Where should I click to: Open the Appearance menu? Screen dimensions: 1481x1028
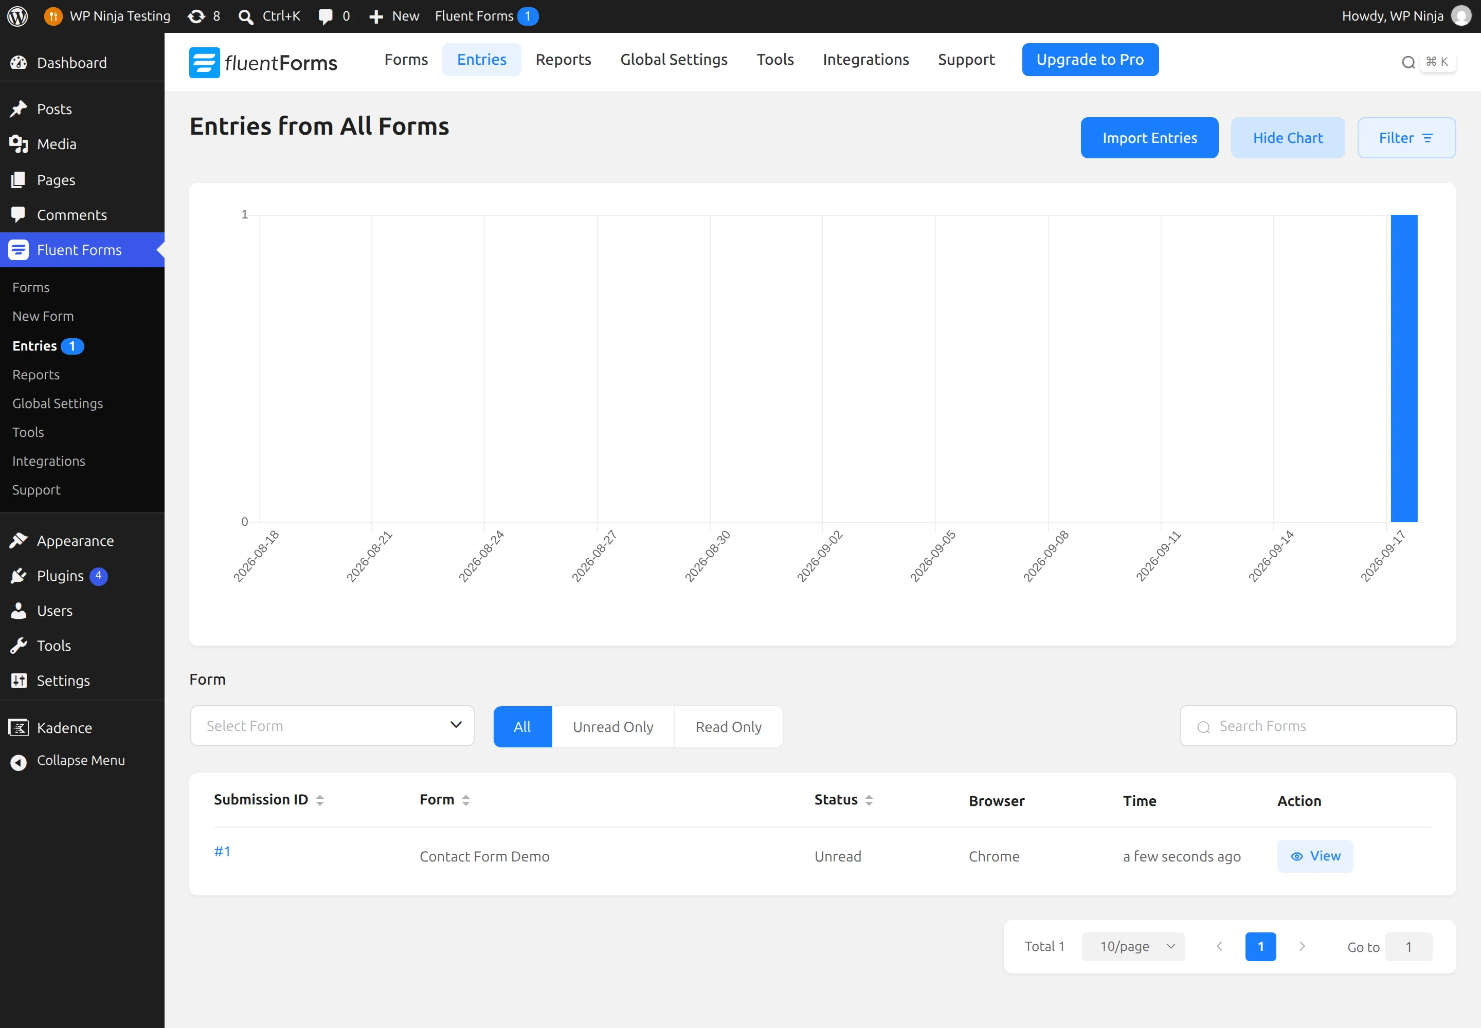coord(82,541)
